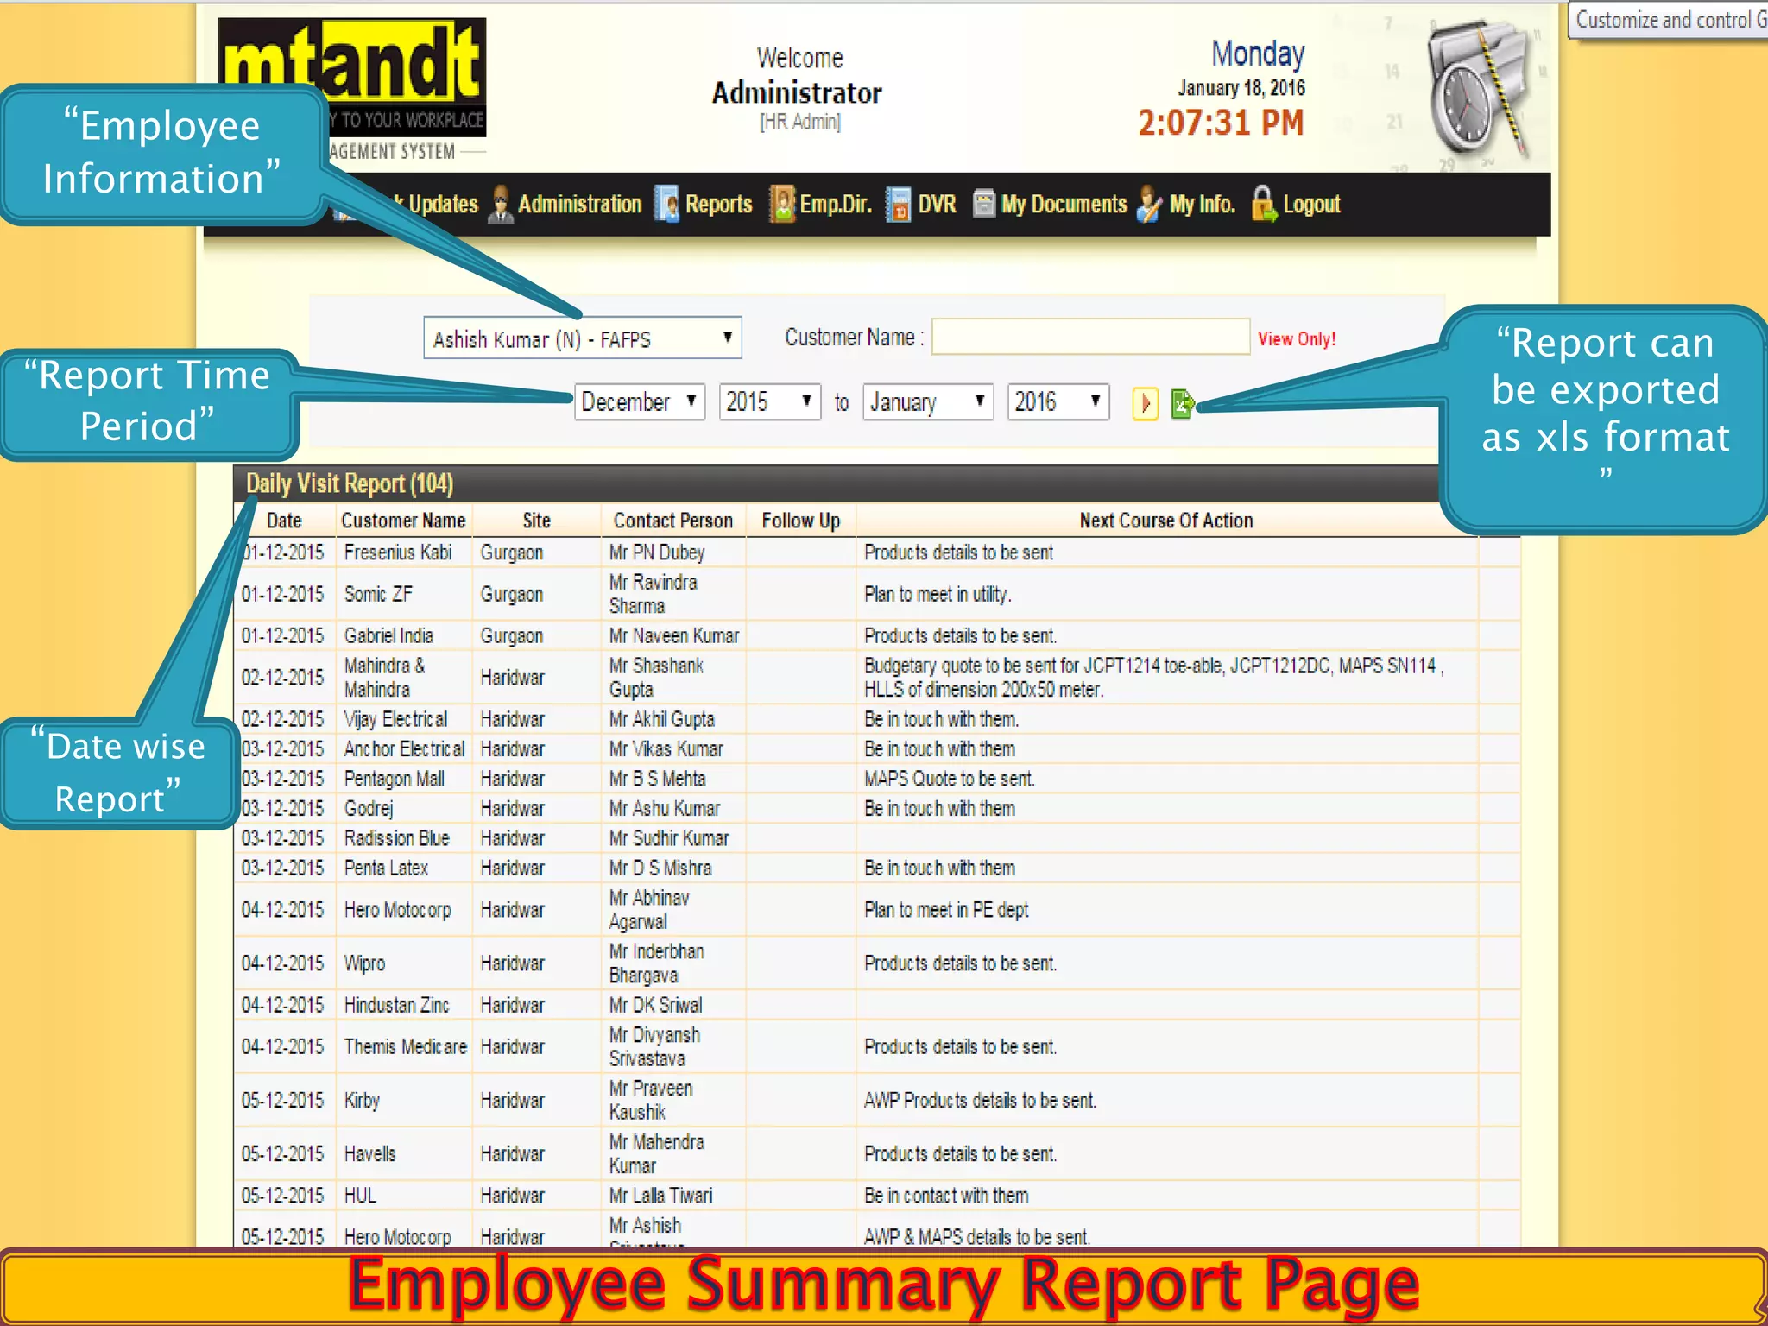The width and height of the screenshot is (1768, 1326).
Task: Click the Logout padlock icon
Action: (1264, 205)
